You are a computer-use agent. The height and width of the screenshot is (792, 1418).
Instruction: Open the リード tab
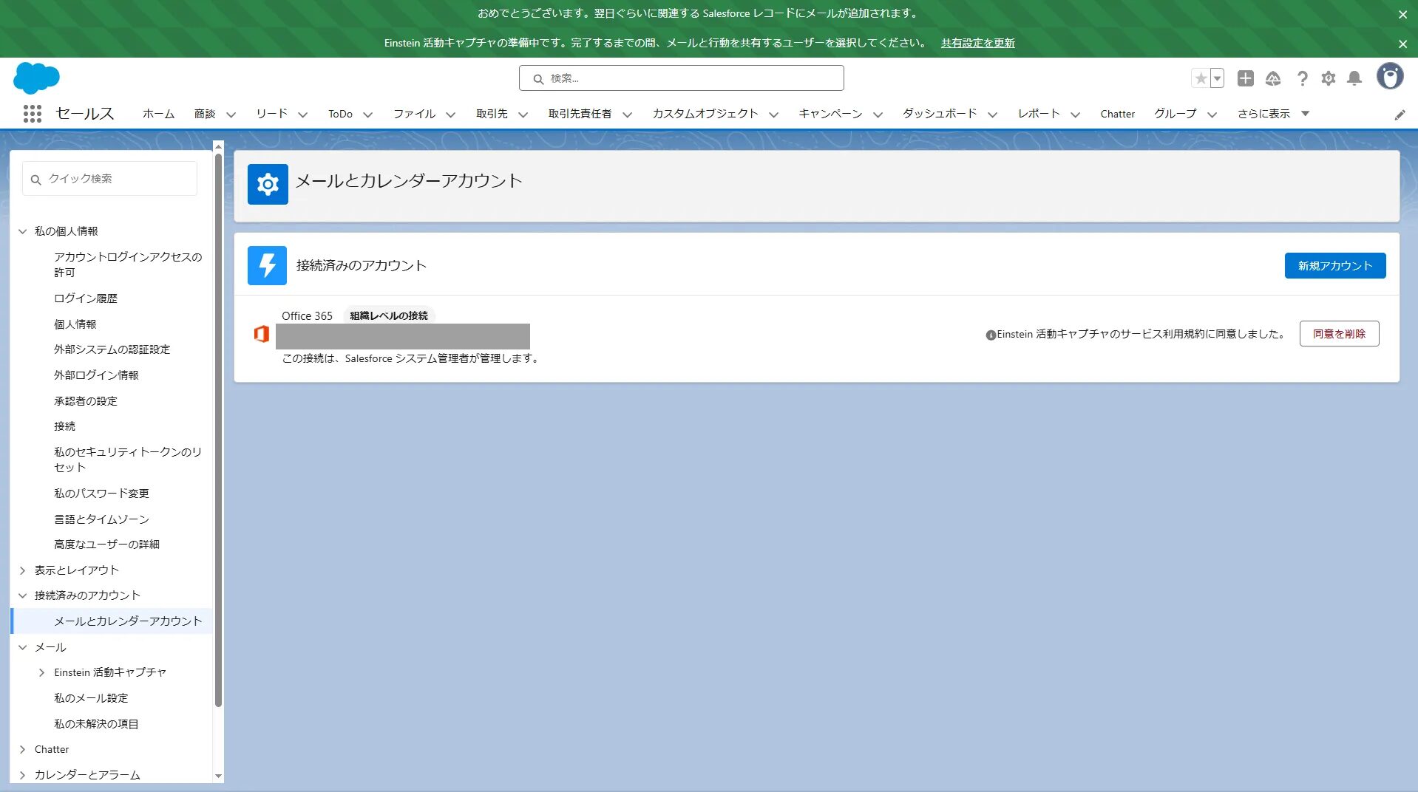pyautogui.click(x=271, y=114)
